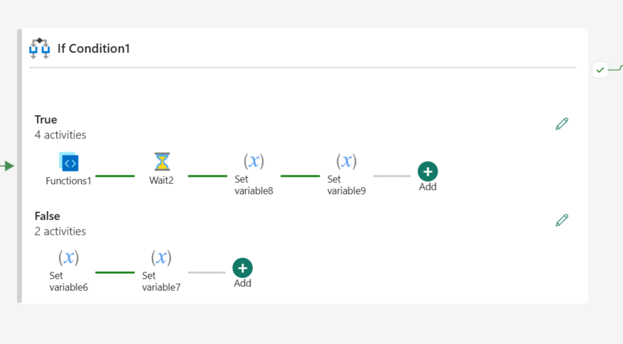Viewport: 623px width, 344px height.
Task: Edit True branch with pencil icon
Action: [x=562, y=124]
